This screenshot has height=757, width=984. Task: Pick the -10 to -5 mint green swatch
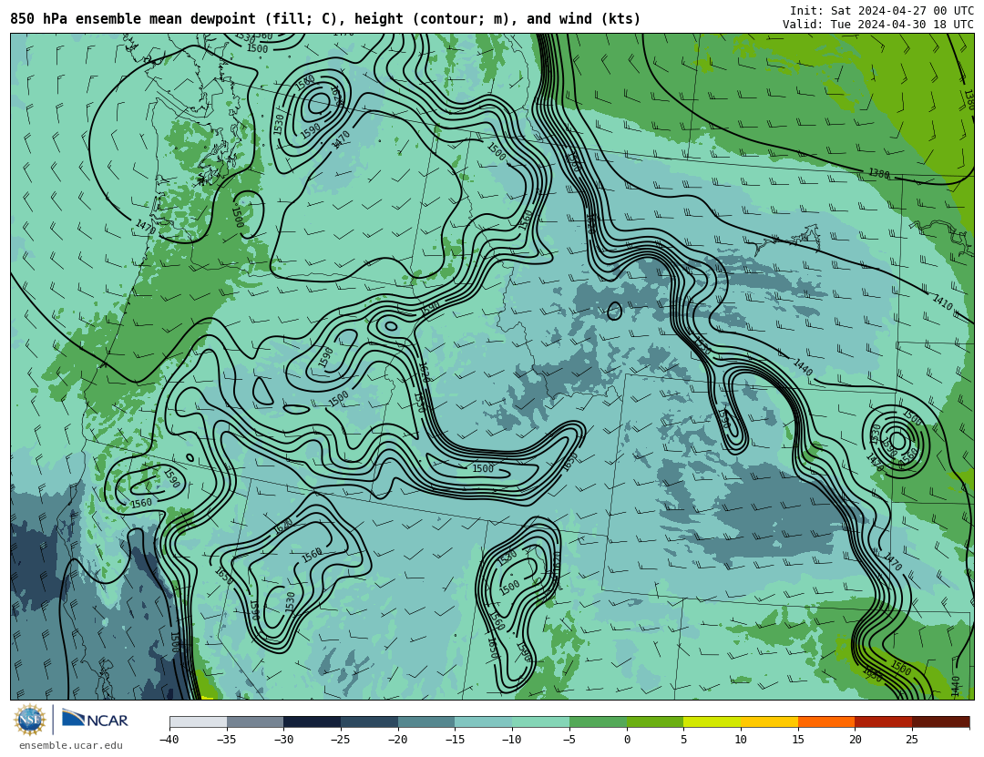coord(541,721)
